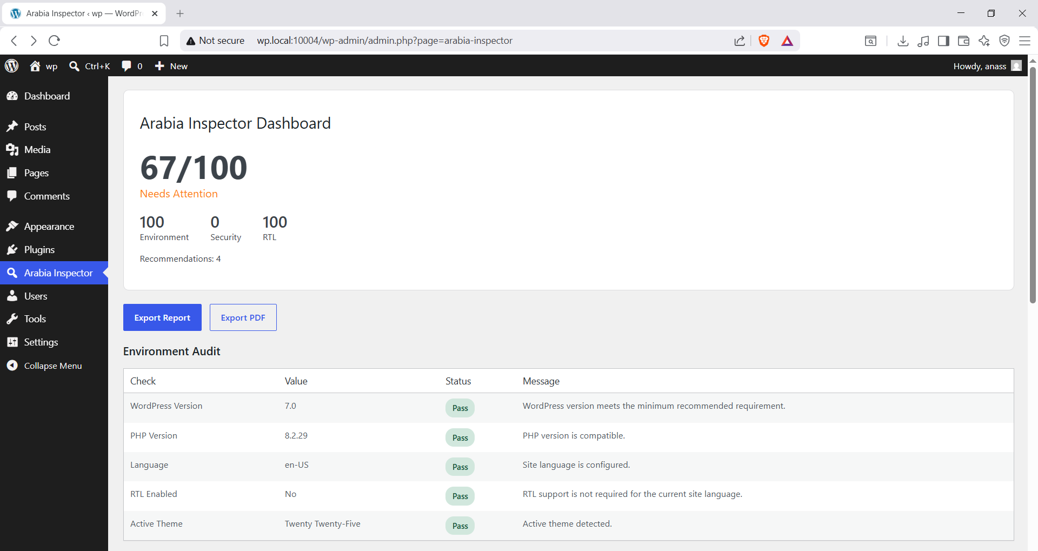Open the Brave VPN icon
Viewport: 1038px width, 551px height.
point(1004,41)
